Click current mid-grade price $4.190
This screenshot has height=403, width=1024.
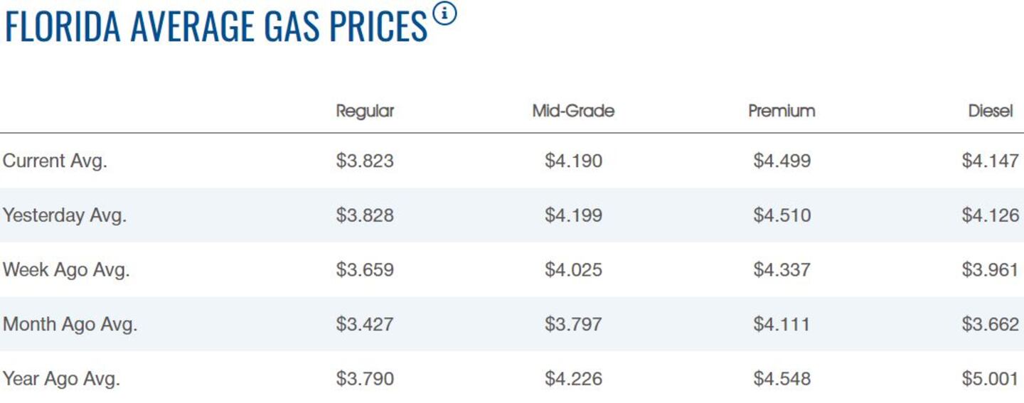(573, 161)
